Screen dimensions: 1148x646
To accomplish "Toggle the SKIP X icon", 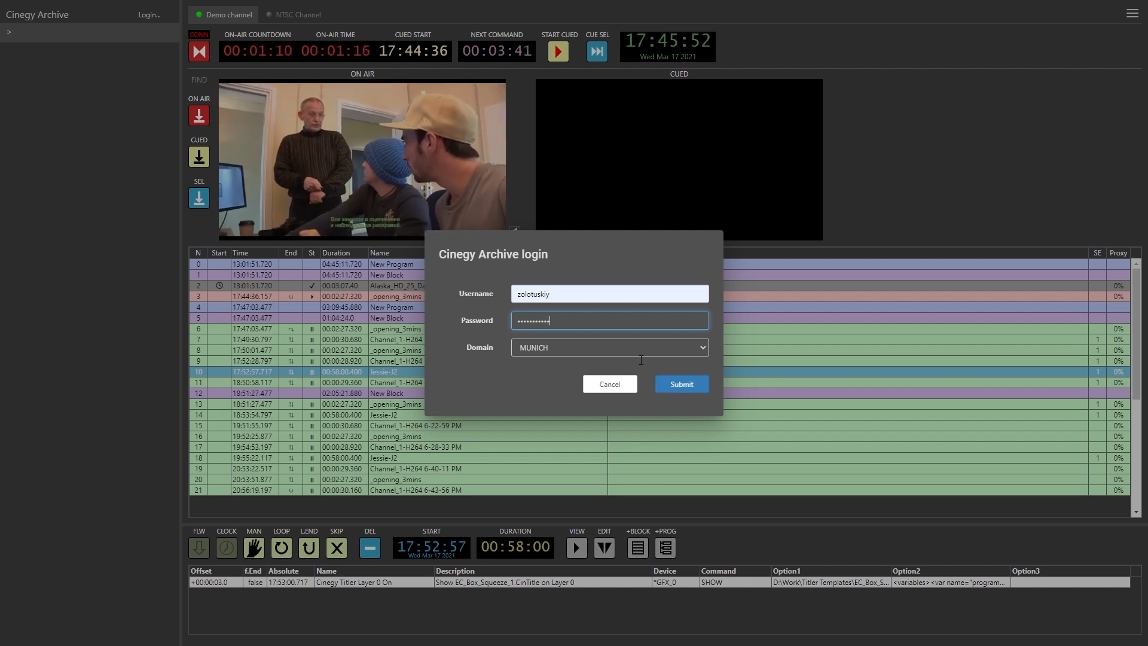I will [x=337, y=548].
